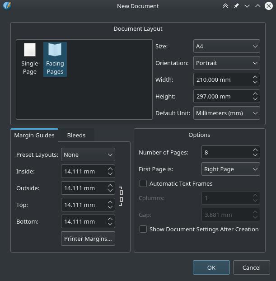Decrease Number of Pages with down arrow

point(255,155)
